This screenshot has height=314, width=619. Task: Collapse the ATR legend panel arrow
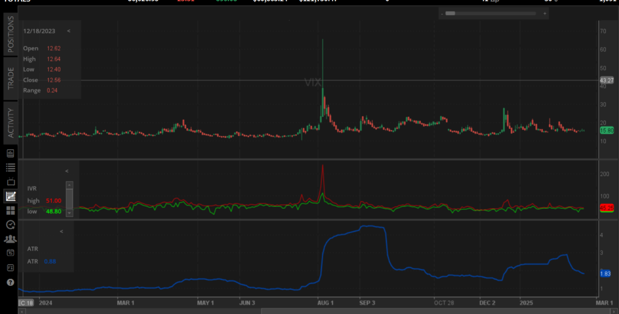[x=61, y=231]
